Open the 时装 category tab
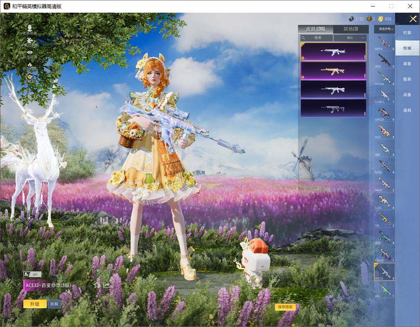The height and width of the screenshot is (327, 420). click(x=407, y=33)
